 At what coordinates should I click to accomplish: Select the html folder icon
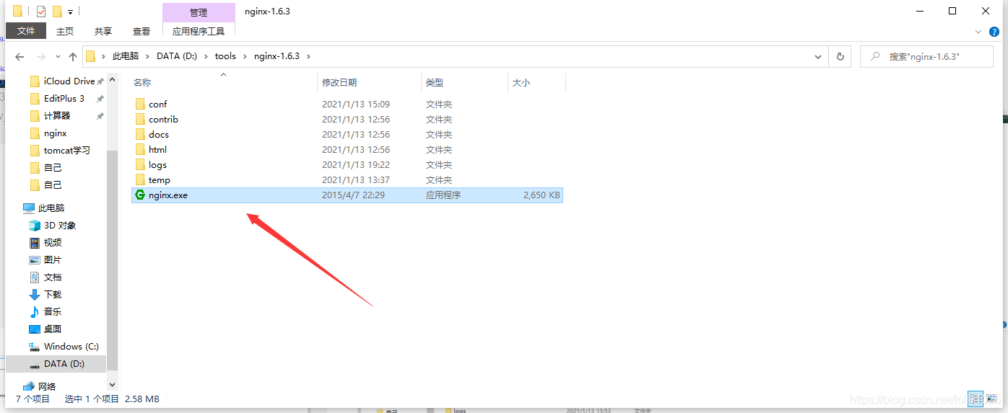tap(140, 149)
